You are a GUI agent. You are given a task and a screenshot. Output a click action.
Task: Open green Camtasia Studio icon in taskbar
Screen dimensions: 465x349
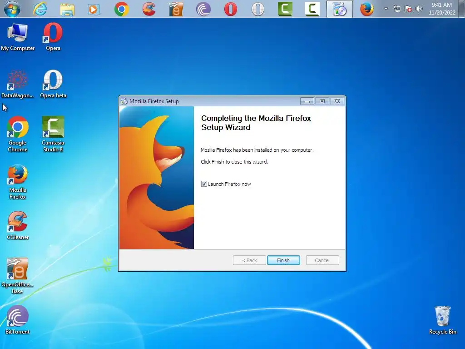[x=285, y=9]
